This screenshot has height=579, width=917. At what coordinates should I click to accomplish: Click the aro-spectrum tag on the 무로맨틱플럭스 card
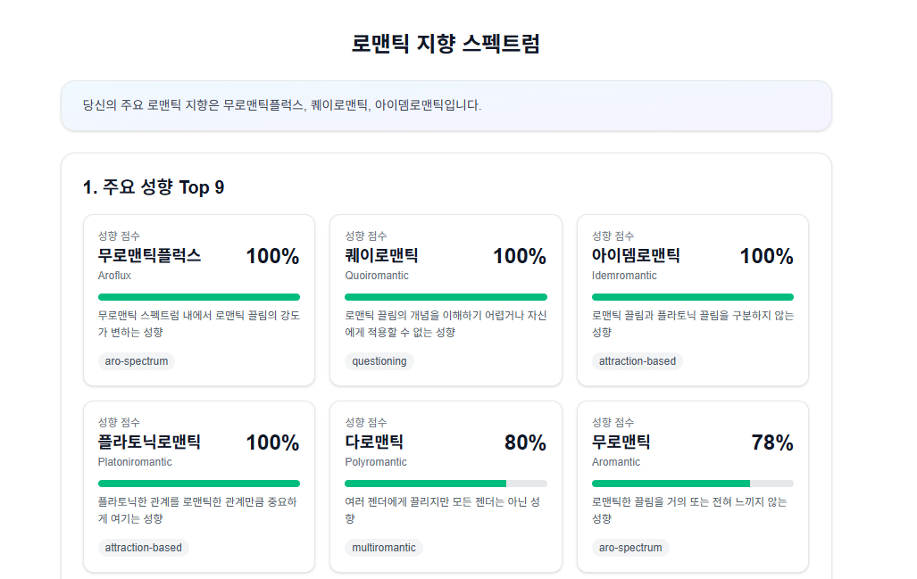click(137, 361)
